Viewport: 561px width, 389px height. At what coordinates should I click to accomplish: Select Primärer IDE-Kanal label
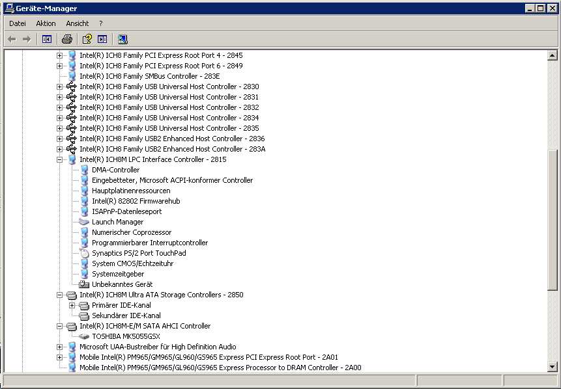pyautogui.click(x=121, y=306)
